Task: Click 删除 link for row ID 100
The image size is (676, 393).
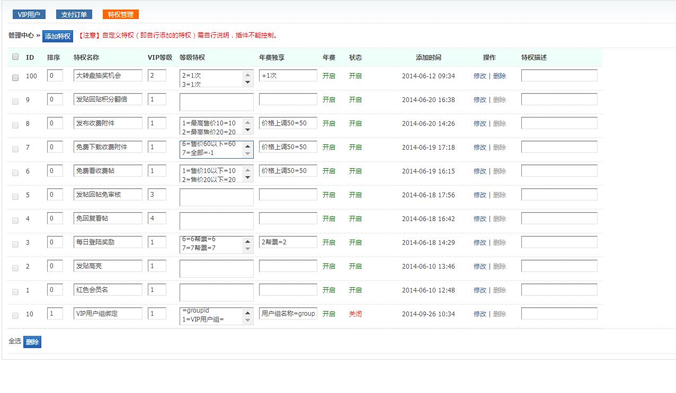Action: tap(500, 76)
